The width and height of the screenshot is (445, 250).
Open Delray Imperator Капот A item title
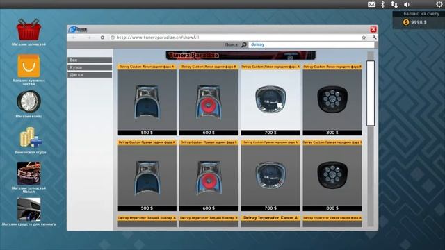coord(270,218)
